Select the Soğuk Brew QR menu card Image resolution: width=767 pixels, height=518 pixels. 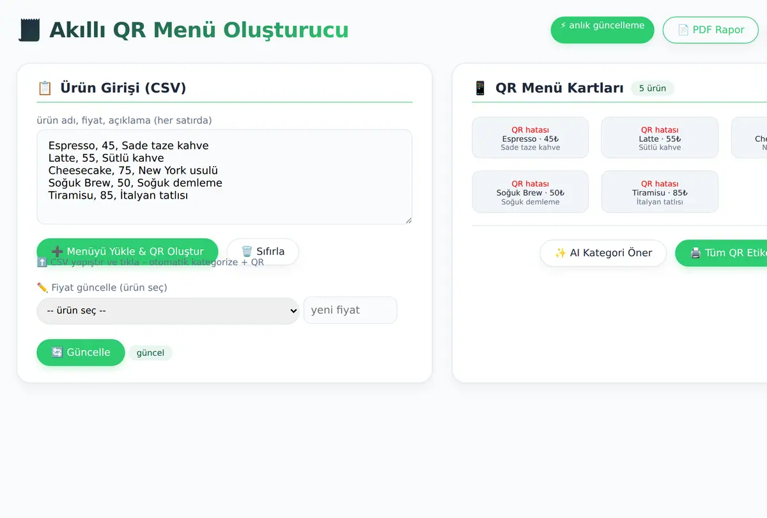click(x=531, y=192)
